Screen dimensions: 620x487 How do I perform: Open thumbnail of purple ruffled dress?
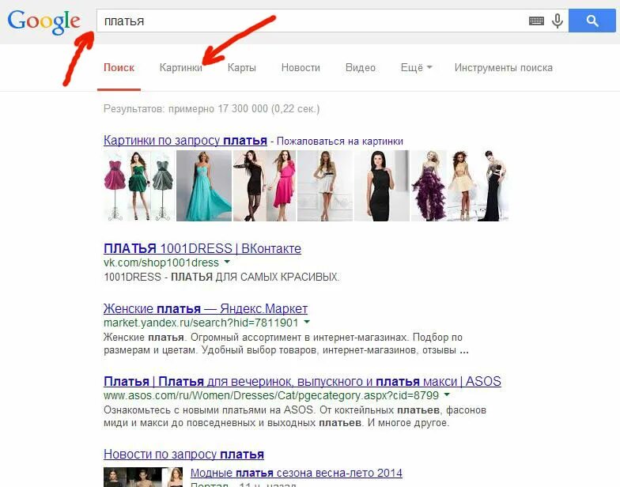(x=429, y=185)
